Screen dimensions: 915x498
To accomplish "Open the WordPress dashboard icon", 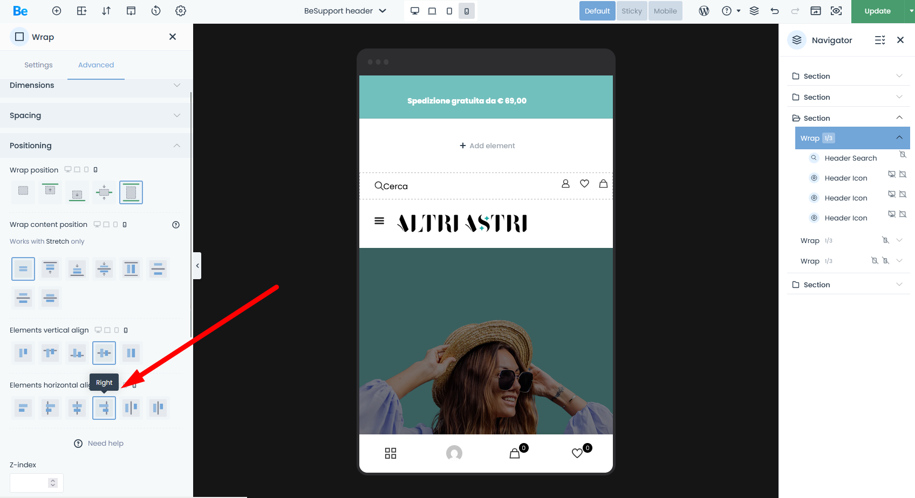I will click(x=704, y=11).
